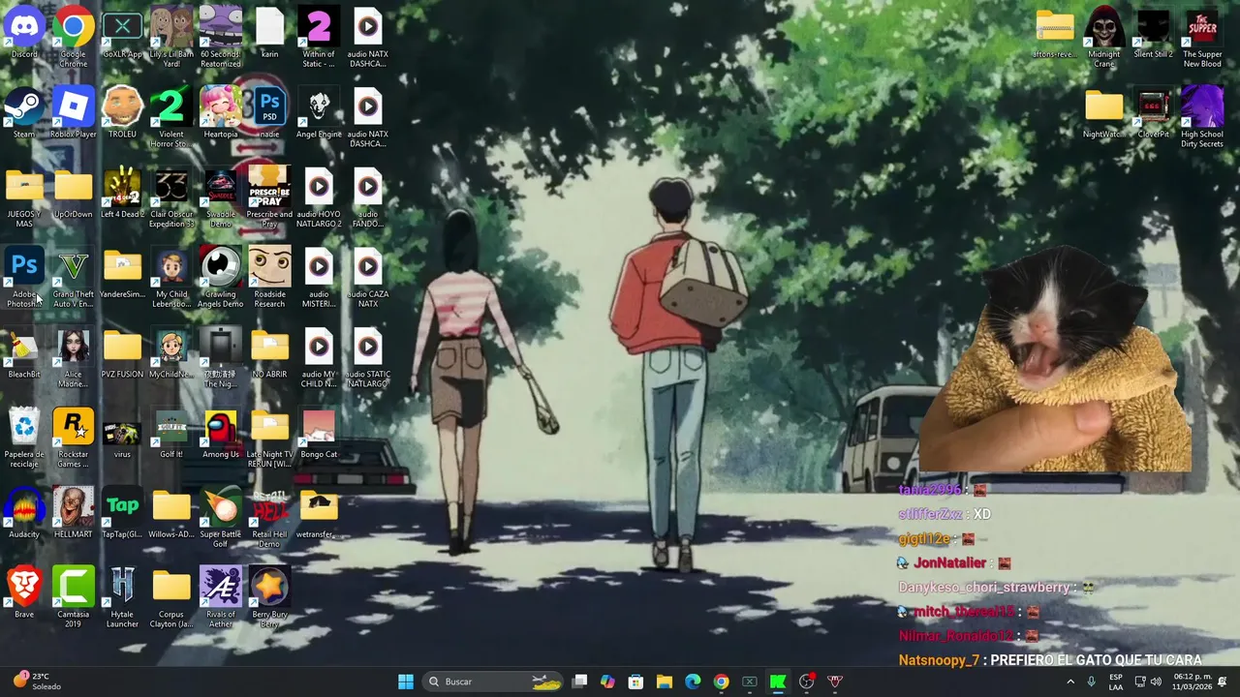Select the Berry Bury Berry shortcut
This screenshot has height=697, width=1240.
(x=269, y=597)
